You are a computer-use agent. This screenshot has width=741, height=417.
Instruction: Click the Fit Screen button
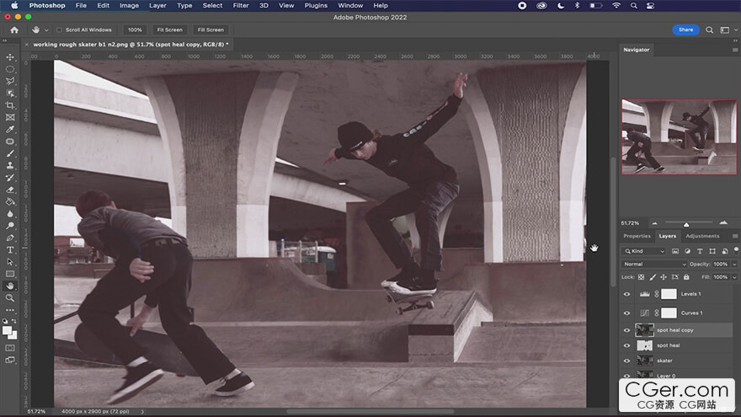pos(169,29)
